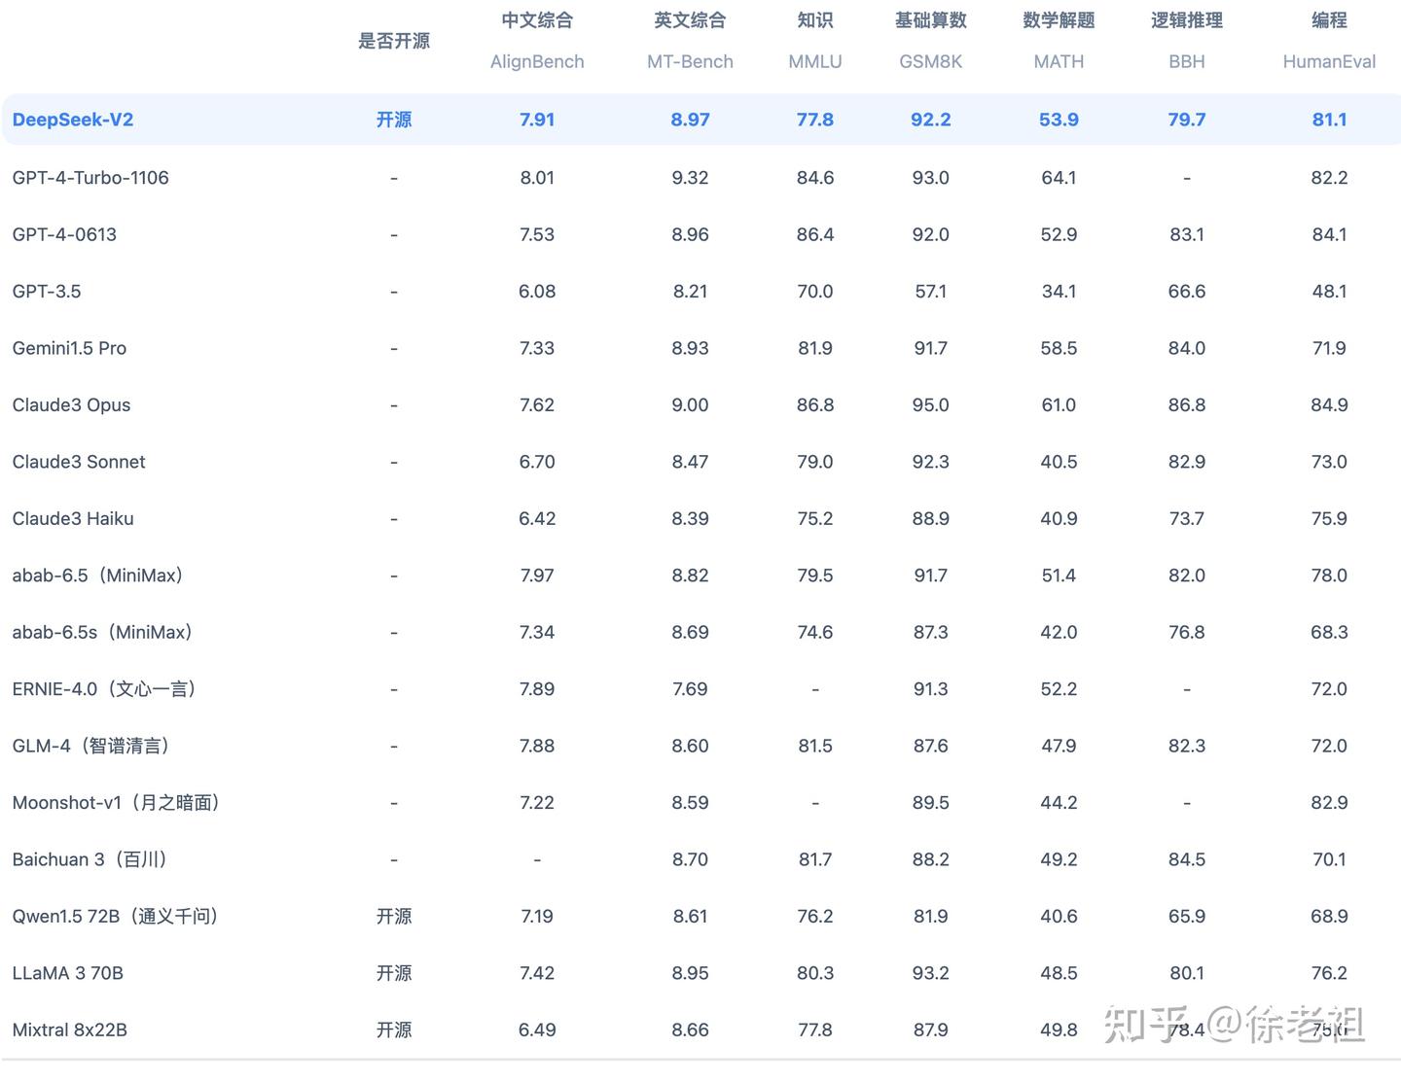Screen dimensions: 1401x1082
Task: Click Claude3 Haiku HumanEval score 75.9
Action: point(1329,518)
